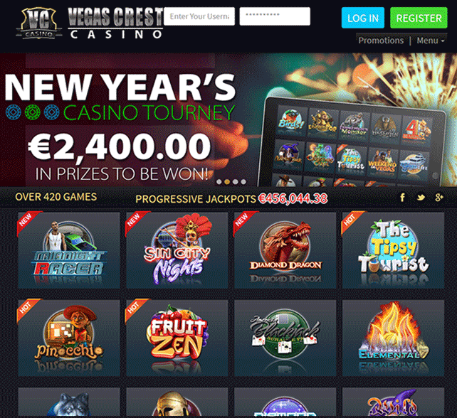Open the Elemental flame game tile
Viewport: 457px width, 418px height.
click(393, 338)
